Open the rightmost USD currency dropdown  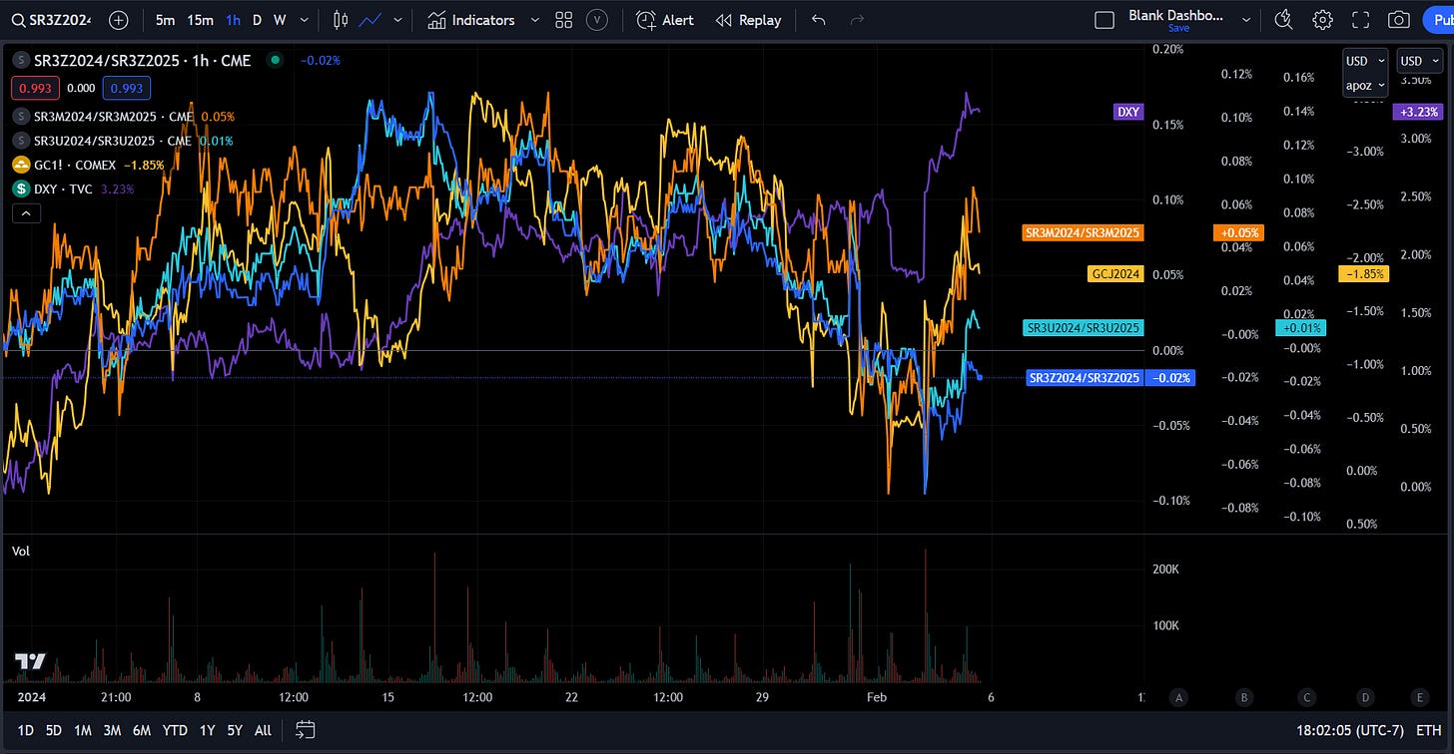point(1419,61)
